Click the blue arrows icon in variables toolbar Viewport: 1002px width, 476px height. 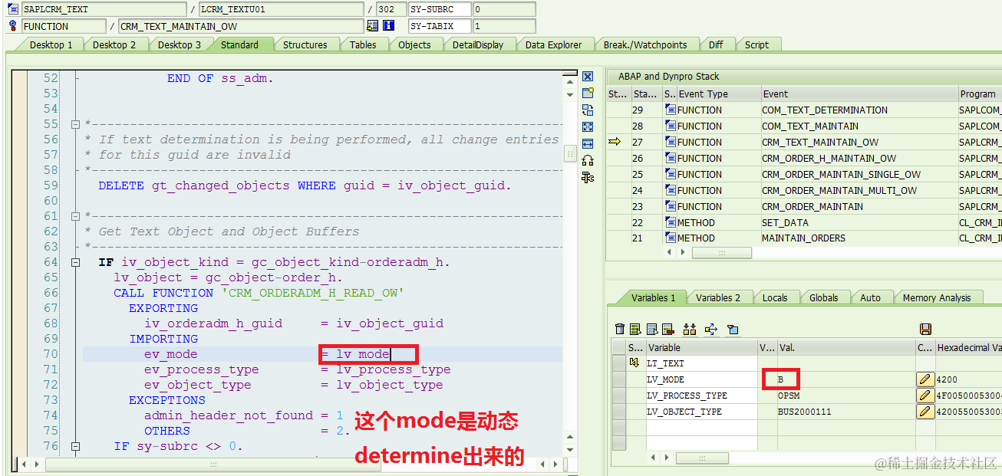(x=710, y=329)
